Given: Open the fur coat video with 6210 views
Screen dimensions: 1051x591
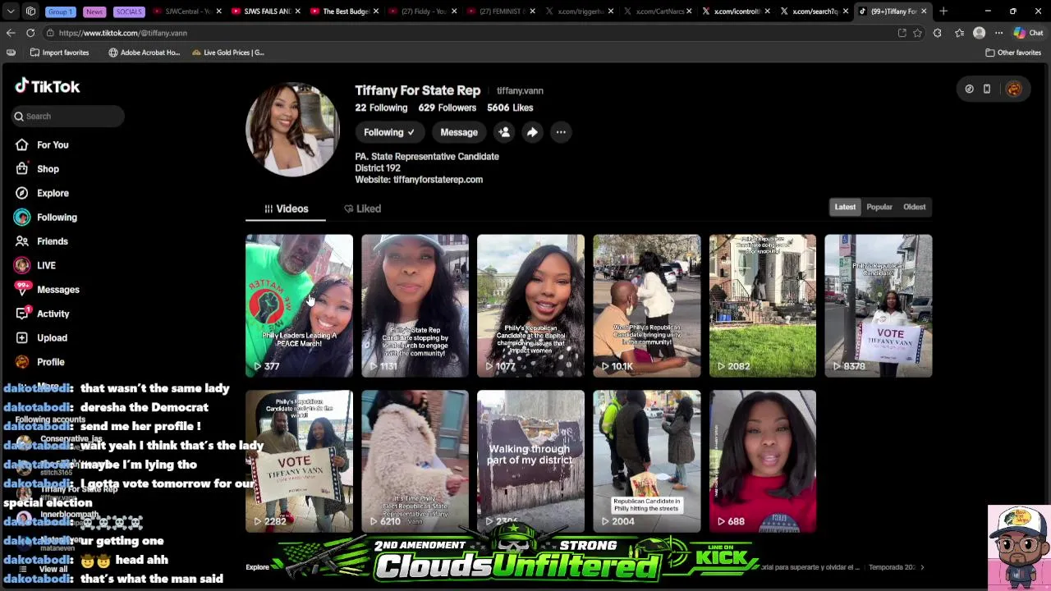Looking at the screenshot, I should [x=415, y=461].
